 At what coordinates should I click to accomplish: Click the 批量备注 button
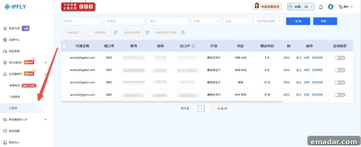pos(73,33)
